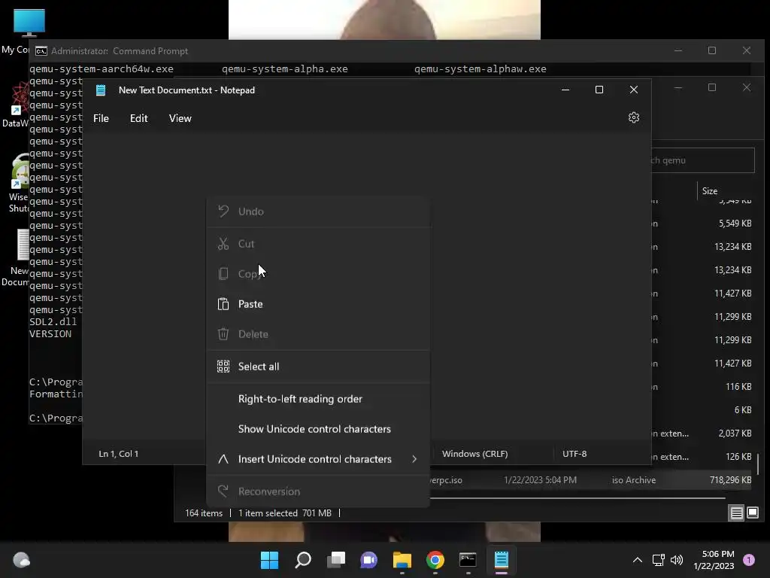
Task: Open the clock showing 5:06 PM
Action: click(714, 560)
